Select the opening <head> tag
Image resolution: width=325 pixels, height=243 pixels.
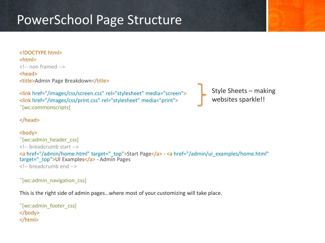pyautogui.click(x=28, y=74)
